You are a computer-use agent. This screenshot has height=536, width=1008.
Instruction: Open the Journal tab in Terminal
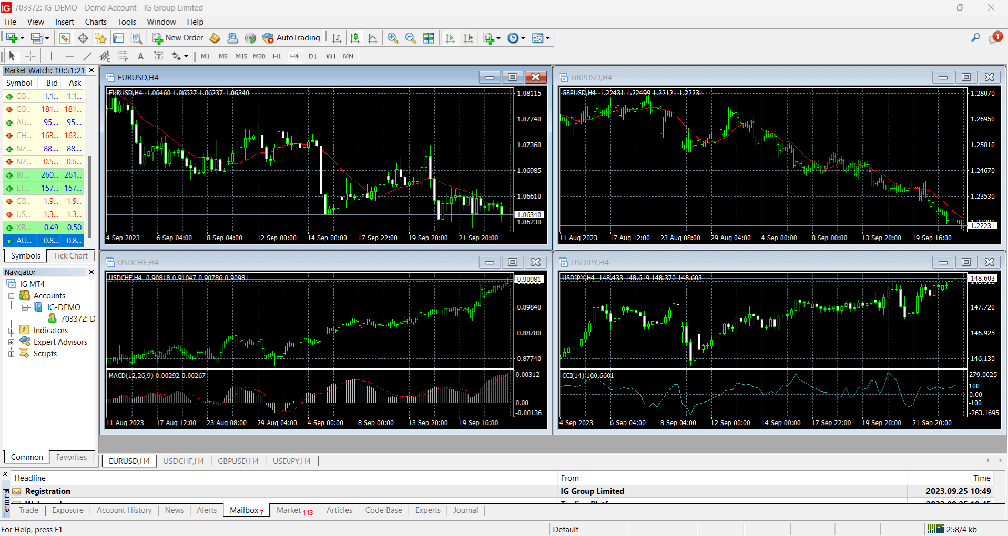[x=465, y=510]
